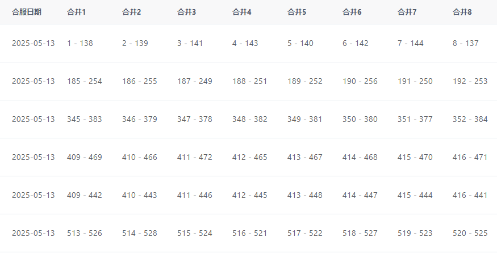Screen dimensions: 497x254
Task: Click cell 409 - 469
Action: click(x=85, y=157)
